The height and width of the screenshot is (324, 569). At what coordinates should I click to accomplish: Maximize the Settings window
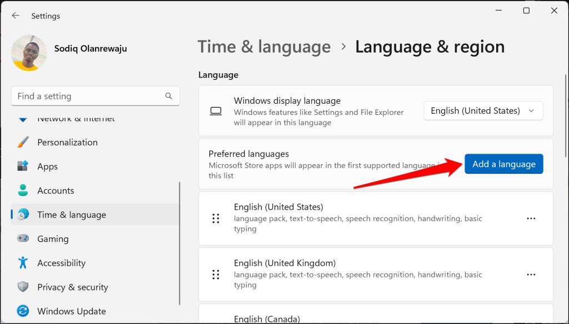[527, 11]
